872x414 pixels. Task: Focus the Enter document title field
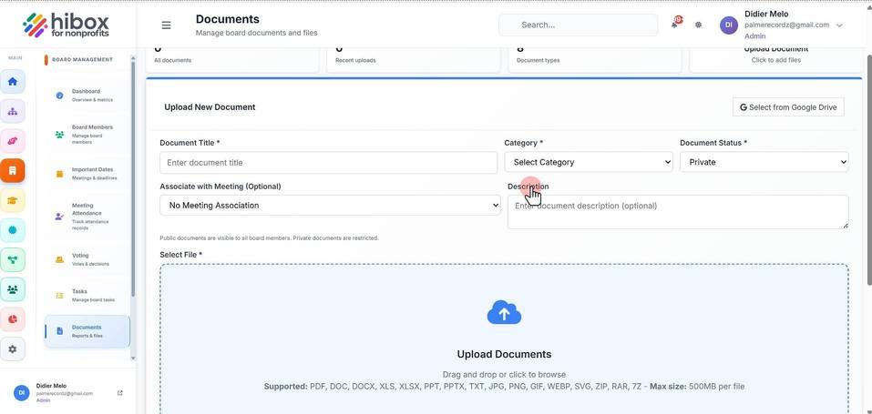[329, 163]
